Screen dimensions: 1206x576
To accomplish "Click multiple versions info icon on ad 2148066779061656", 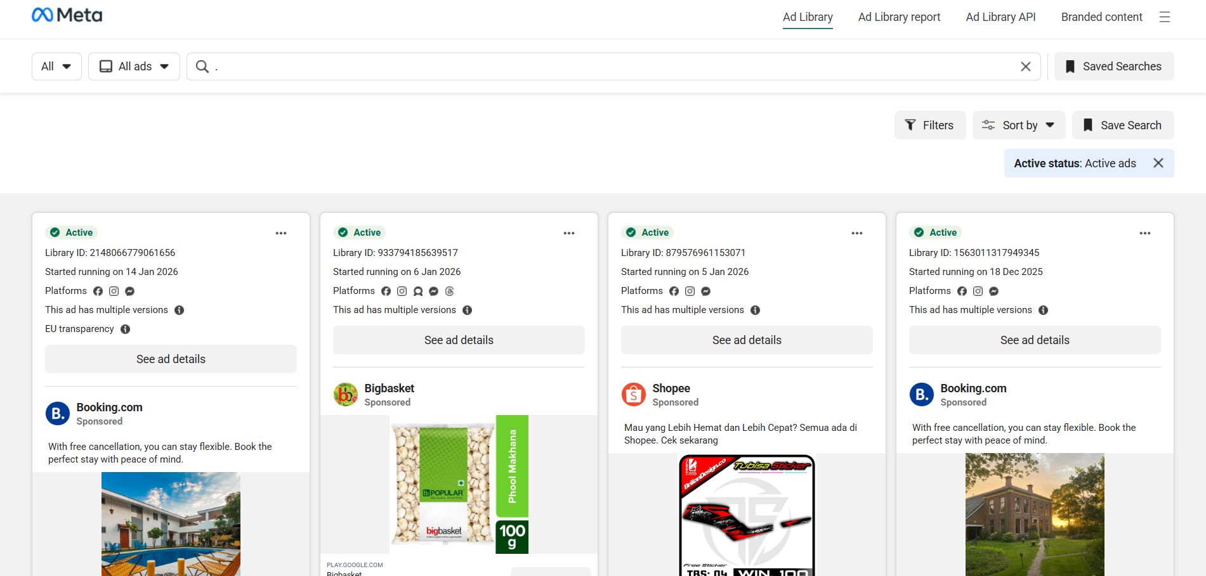I will (179, 310).
